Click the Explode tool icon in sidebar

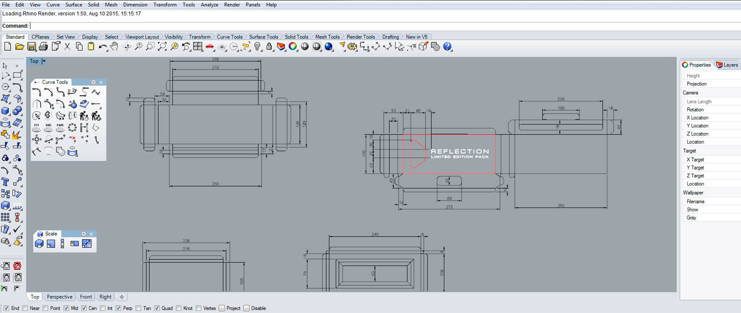pyautogui.click(x=17, y=135)
